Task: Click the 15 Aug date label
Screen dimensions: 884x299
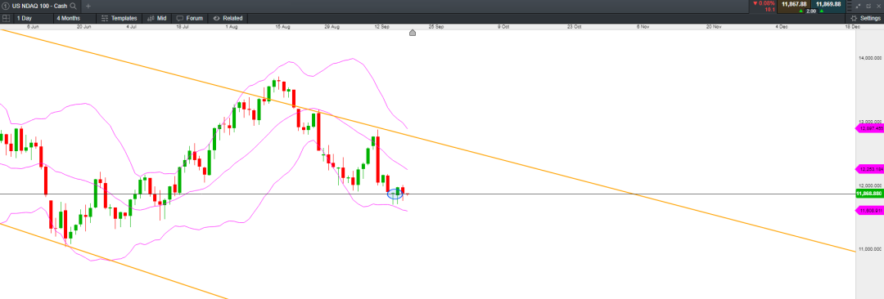Action: 282,26
